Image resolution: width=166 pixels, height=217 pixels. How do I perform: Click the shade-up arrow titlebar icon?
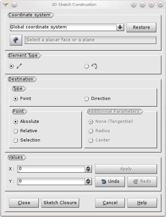[151, 5]
